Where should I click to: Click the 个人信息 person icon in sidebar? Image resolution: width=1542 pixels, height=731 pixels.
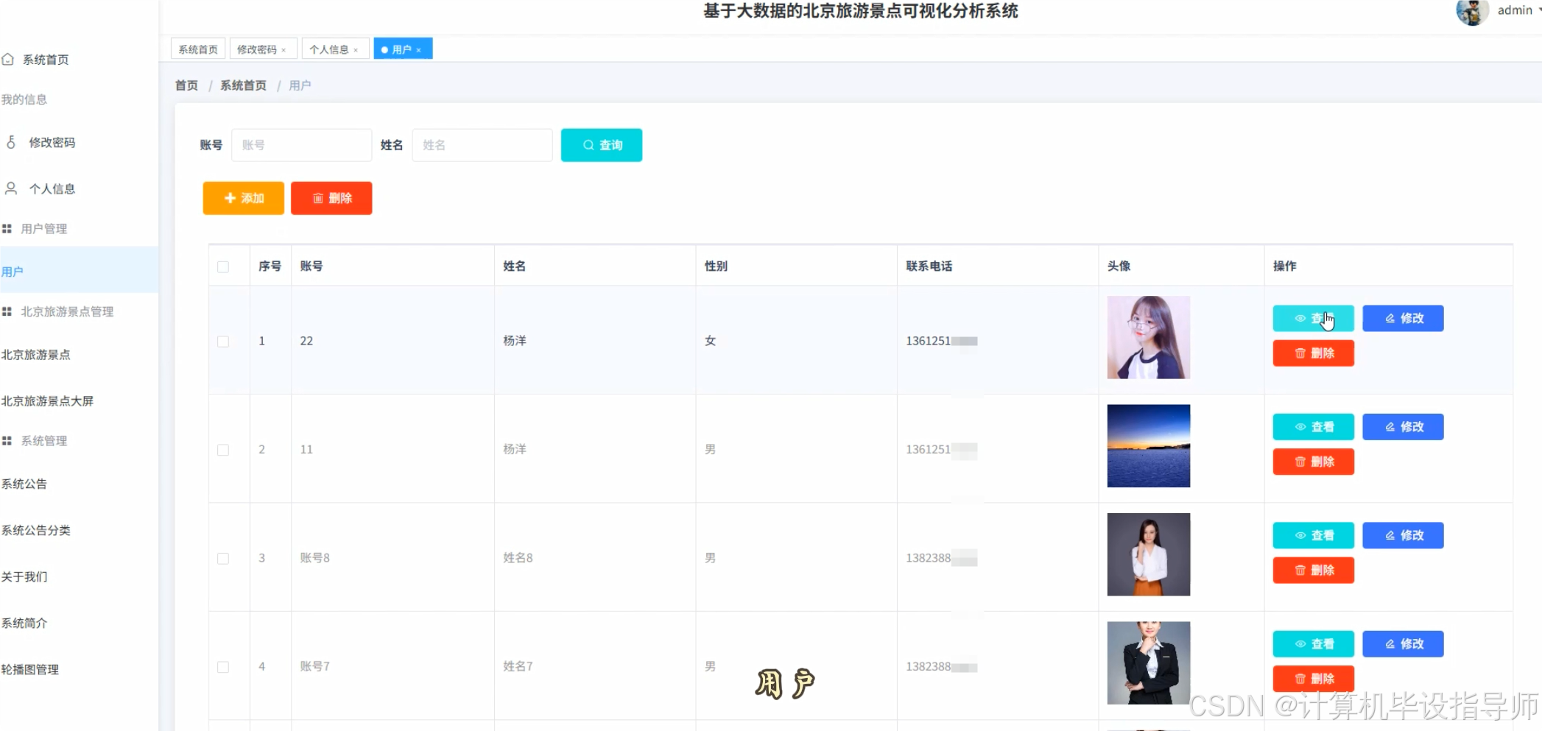[x=10, y=188]
